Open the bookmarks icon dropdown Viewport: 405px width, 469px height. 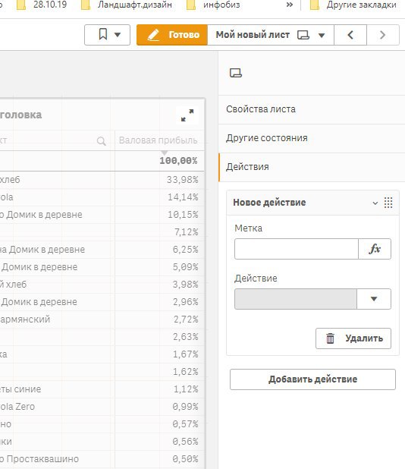[x=107, y=35]
